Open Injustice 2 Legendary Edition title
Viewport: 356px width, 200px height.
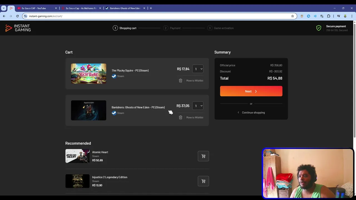(110, 177)
